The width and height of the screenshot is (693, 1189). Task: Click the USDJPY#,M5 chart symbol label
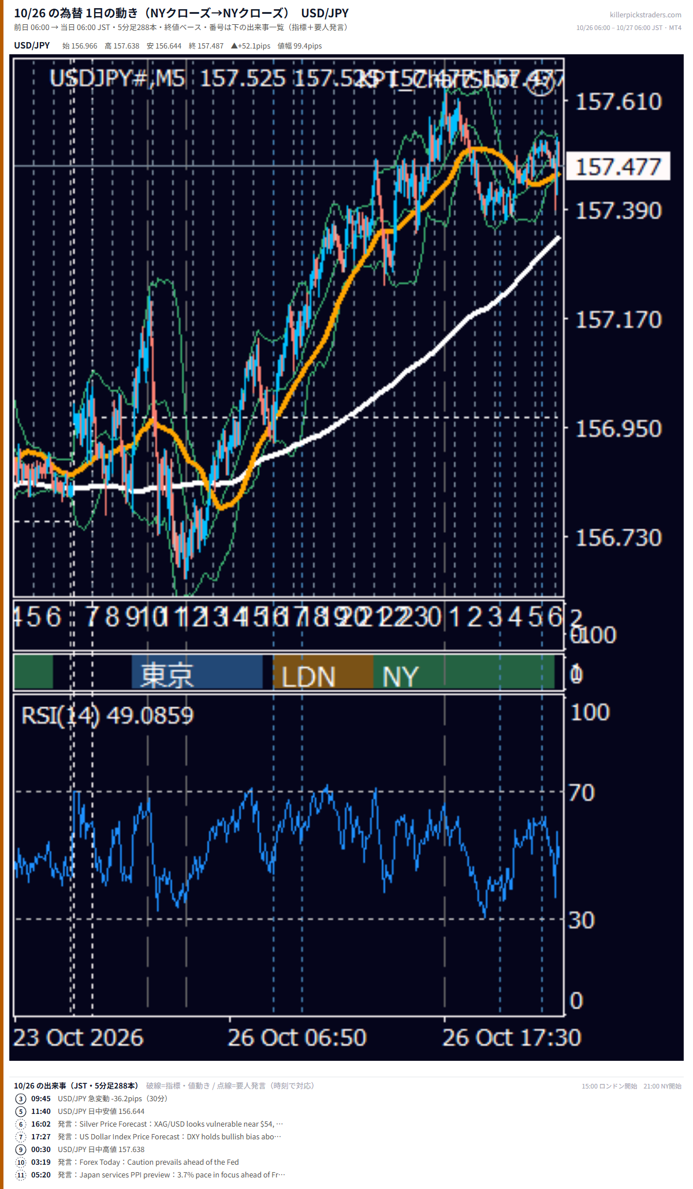pyautogui.click(x=117, y=79)
